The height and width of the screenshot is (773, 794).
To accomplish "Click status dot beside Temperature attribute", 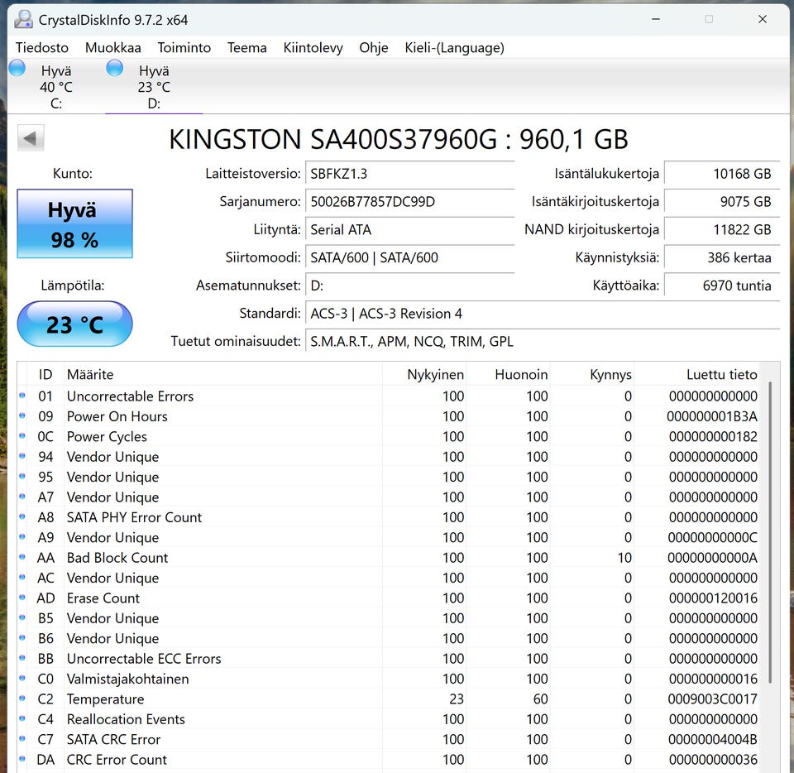I will [x=22, y=699].
